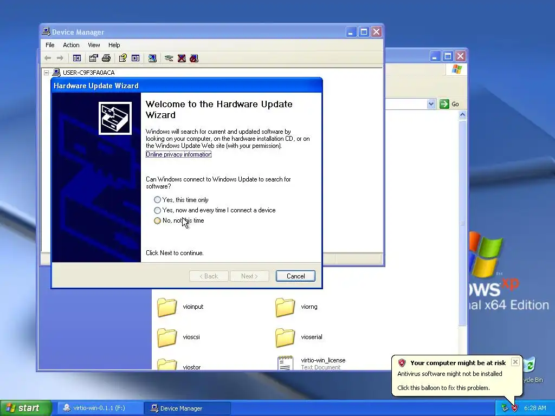Click the Start button
555x416 pixels.
(x=25, y=408)
